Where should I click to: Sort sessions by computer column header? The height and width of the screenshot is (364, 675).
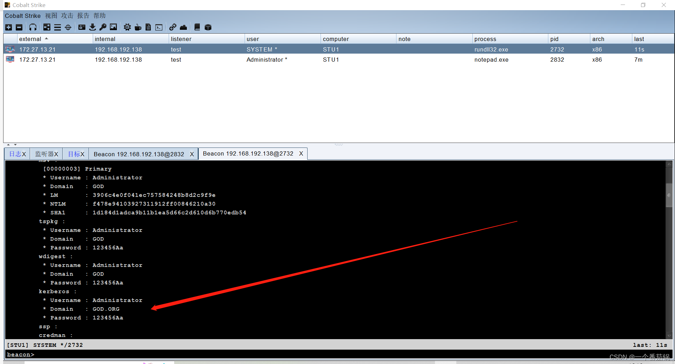tap(358, 39)
